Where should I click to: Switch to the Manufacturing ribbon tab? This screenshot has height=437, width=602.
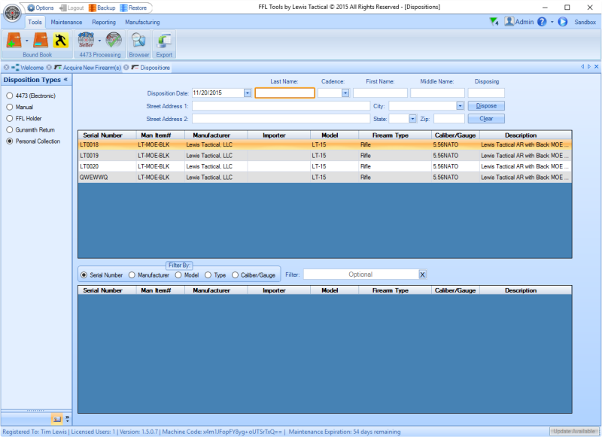[x=142, y=23]
